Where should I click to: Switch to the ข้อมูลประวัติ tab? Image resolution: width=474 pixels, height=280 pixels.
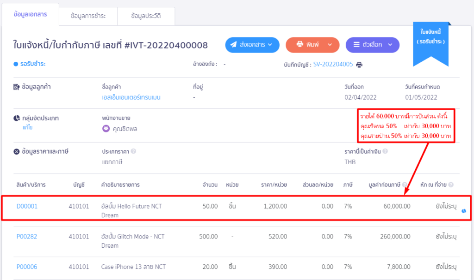tap(146, 16)
